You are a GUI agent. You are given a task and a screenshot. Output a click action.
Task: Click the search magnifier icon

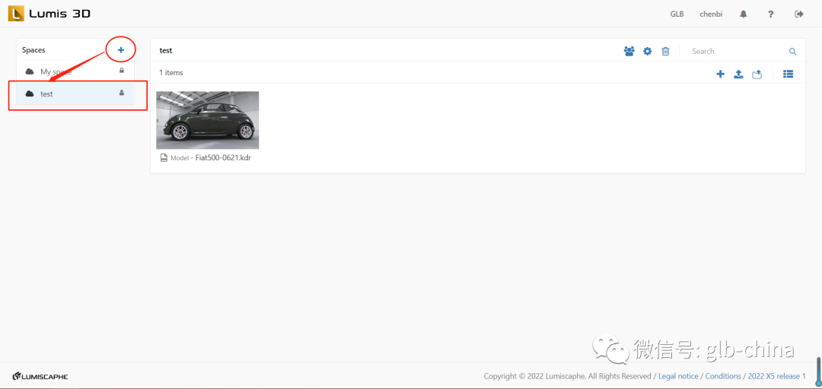click(792, 52)
